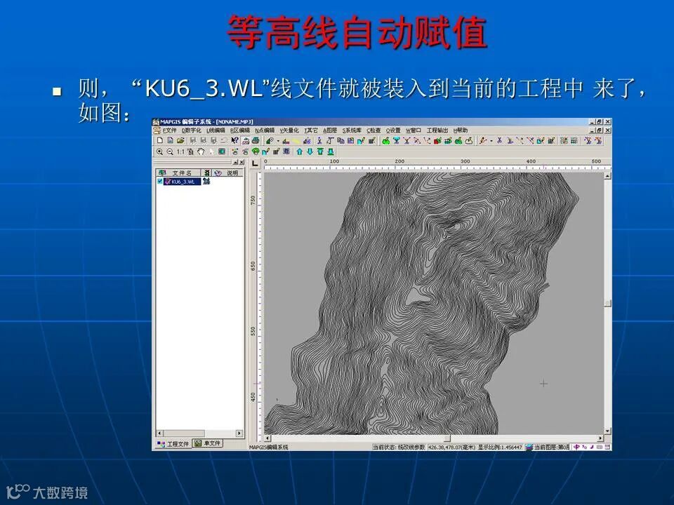Open the A图层 menu
The width and height of the screenshot is (674, 505).
click(330, 130)
